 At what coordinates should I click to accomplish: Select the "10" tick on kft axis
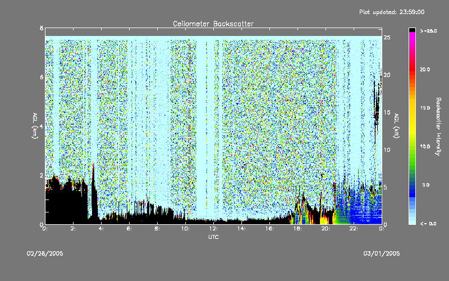387,149
